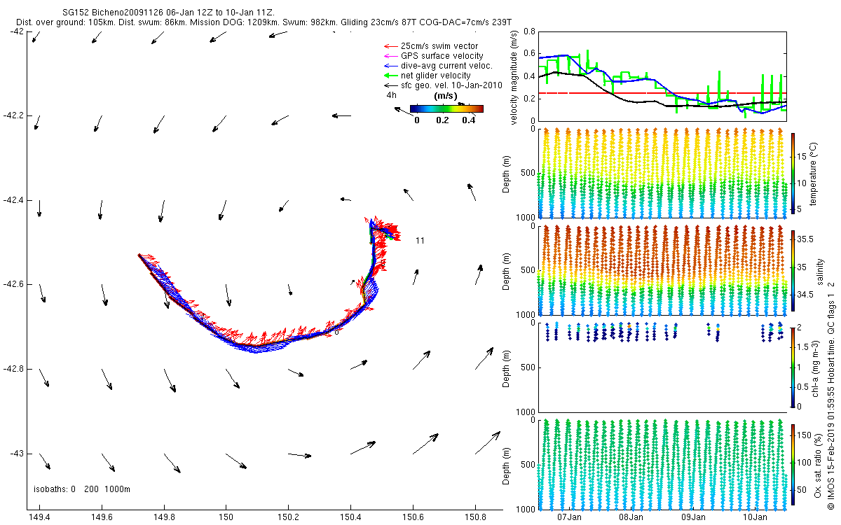Click the 'Ox. sat. ratio (%)' colorbar label
Viewport: 841px width, 525px height.
click(x=818, y=464)
